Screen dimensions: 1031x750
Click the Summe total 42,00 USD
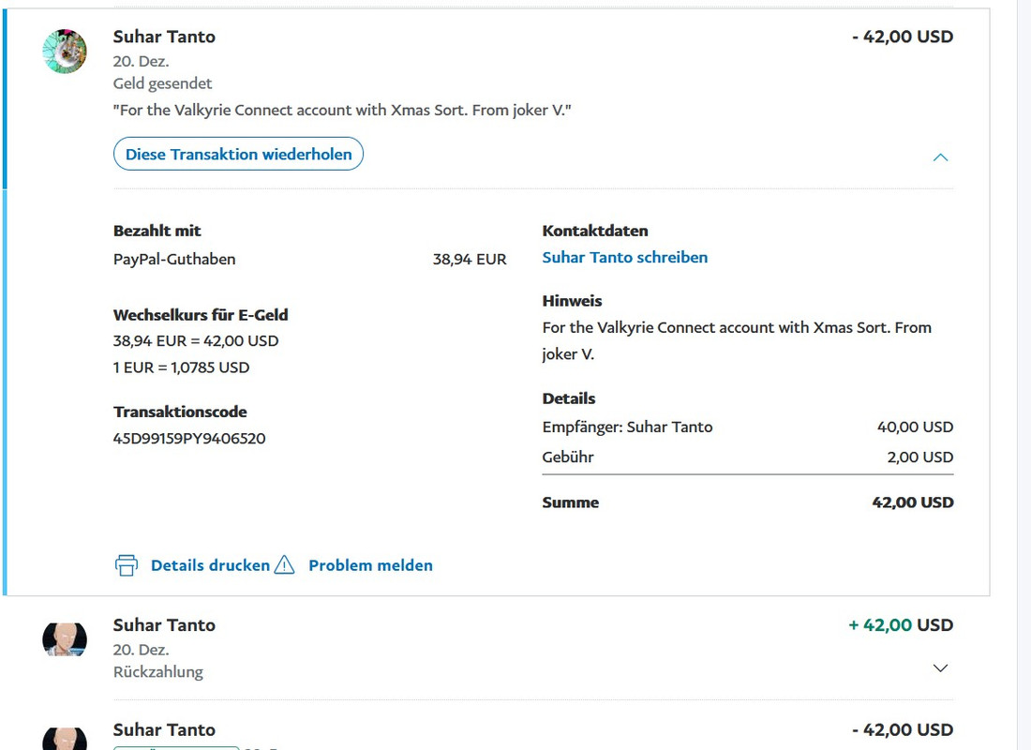click(912, 502)
